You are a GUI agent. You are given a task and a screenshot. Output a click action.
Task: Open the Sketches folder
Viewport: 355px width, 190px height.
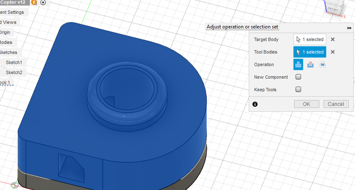coord(8,52)
